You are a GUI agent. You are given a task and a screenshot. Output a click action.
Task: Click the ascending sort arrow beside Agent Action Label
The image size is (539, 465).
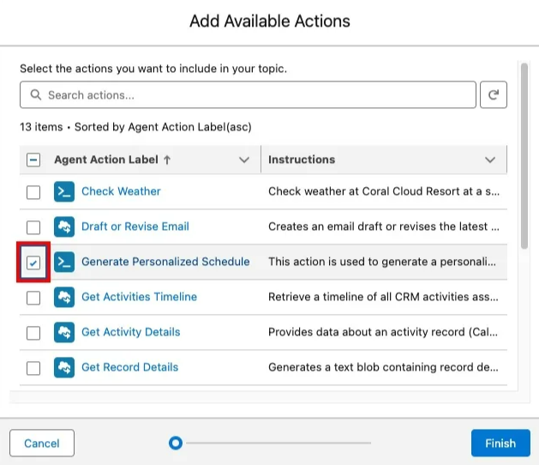coord(167,160)
